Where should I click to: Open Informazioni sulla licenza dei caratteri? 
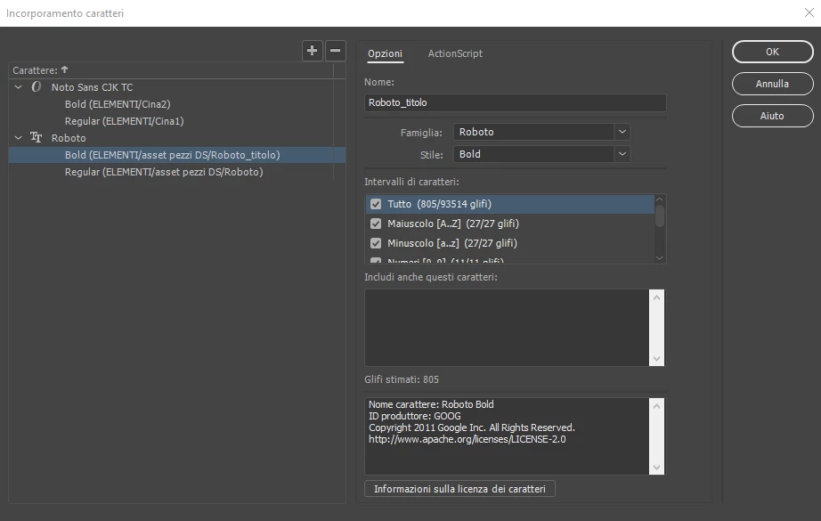click(459, 489)
